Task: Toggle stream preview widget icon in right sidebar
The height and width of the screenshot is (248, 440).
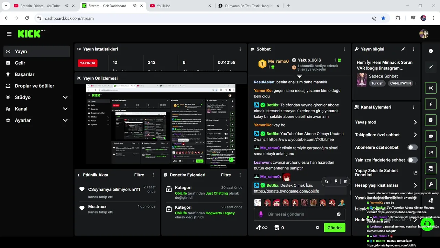Action: click(x=431, y=88)
